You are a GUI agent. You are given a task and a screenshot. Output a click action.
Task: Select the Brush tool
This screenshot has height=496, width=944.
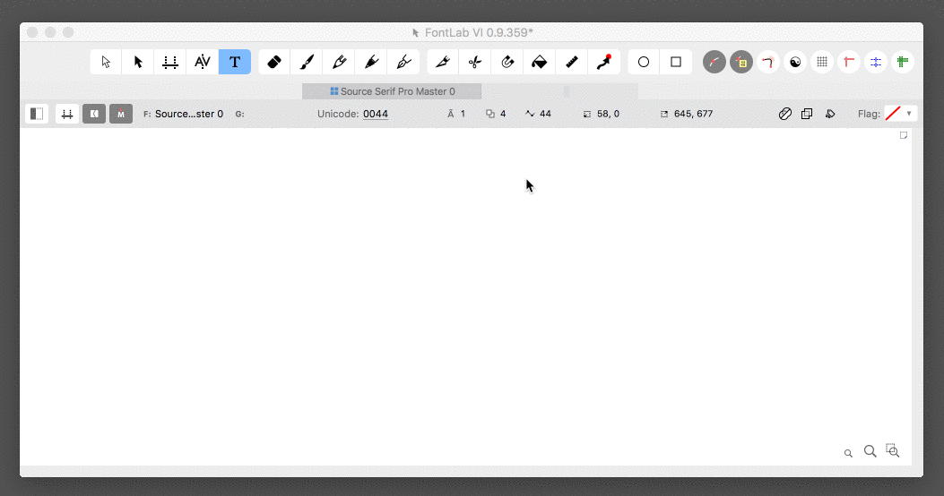click(x=307, y=62)
